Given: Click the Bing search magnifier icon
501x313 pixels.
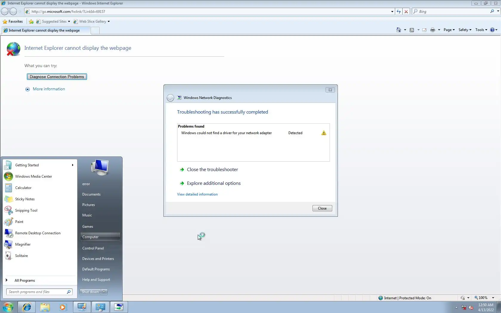Looking at the screenshot, I should click(492, 11).
